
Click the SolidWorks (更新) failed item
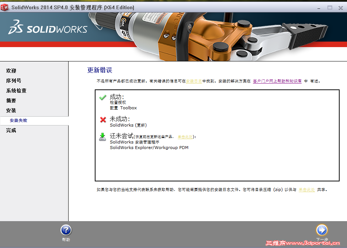coord(128,125)
